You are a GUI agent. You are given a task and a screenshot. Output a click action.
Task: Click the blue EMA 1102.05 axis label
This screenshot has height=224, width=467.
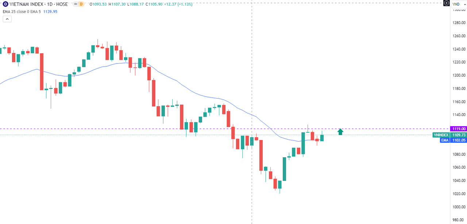(454, 140)
